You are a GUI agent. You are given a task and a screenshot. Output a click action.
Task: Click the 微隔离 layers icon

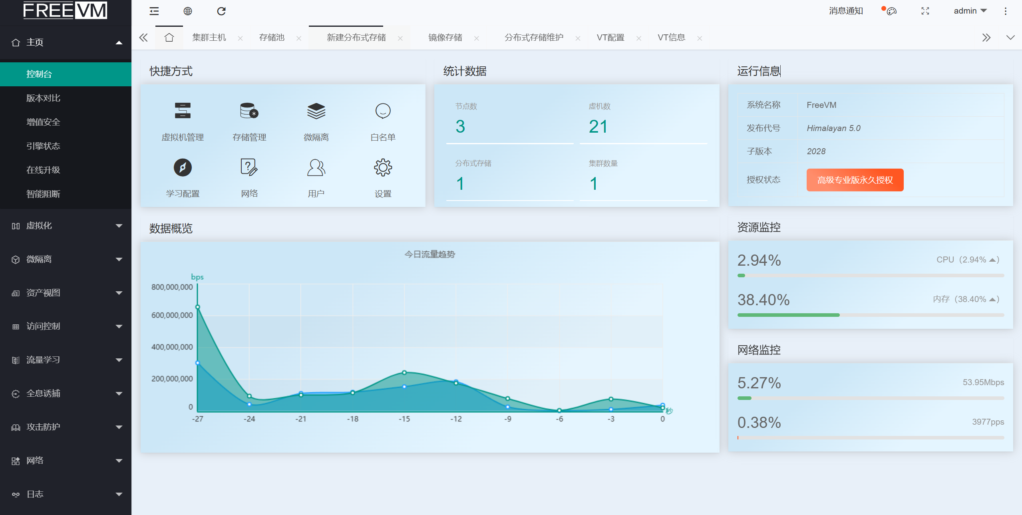point(316,111)
